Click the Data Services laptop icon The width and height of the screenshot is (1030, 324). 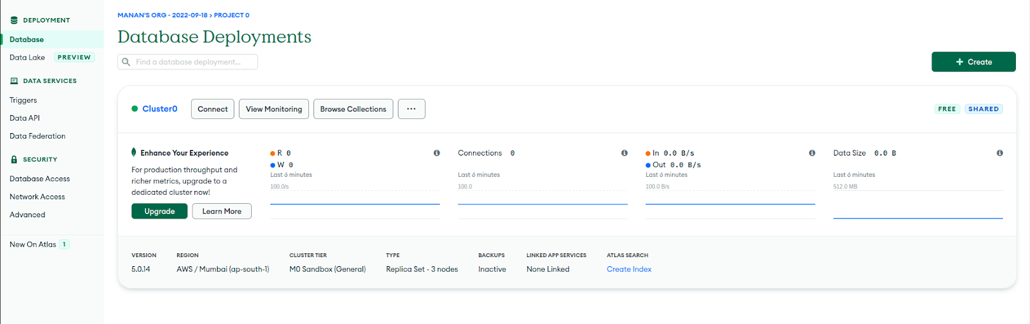14,81
